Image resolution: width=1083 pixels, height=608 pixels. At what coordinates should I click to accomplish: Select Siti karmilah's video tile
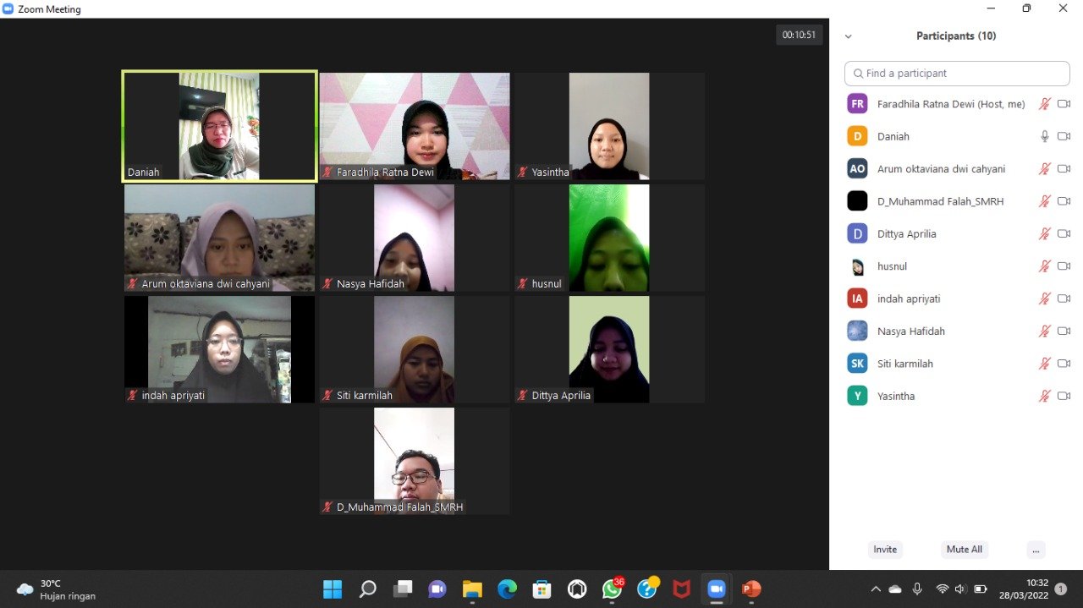click(x=415, y=349)
